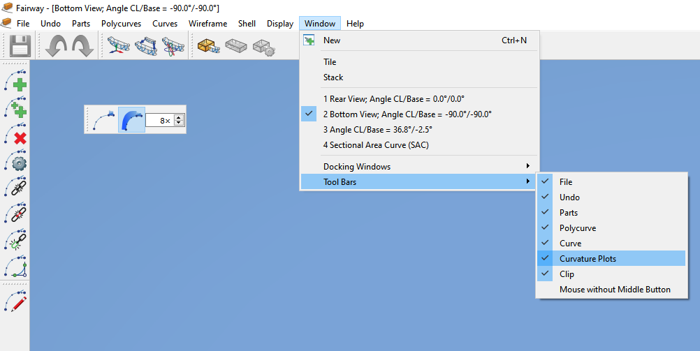Increase curvature scale with up stepper arrow
The height and width of the screenshot is (351, 700).
179,118
